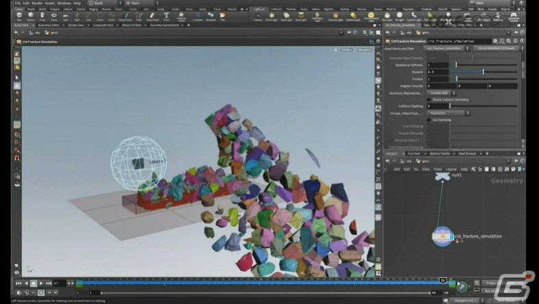Enable Use Damping checkbox
This screenshot has height=304, width=539.
pyautogui.click(x=429, y=120)
